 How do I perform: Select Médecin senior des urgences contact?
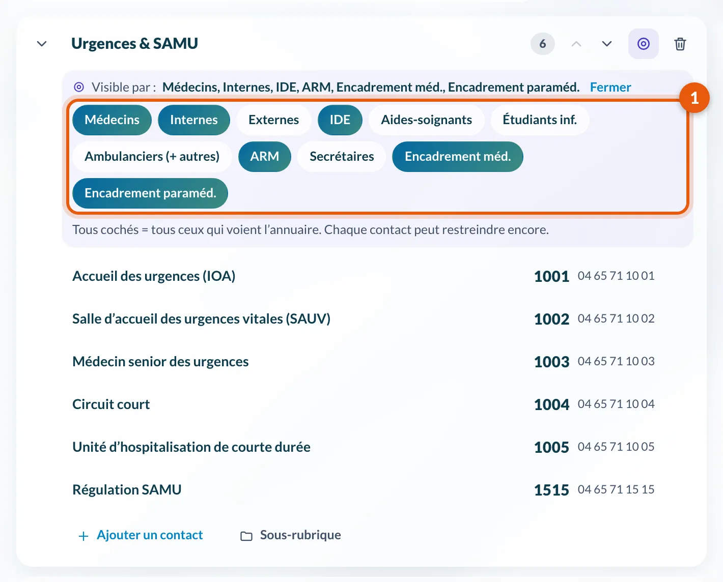pos(160,362)
